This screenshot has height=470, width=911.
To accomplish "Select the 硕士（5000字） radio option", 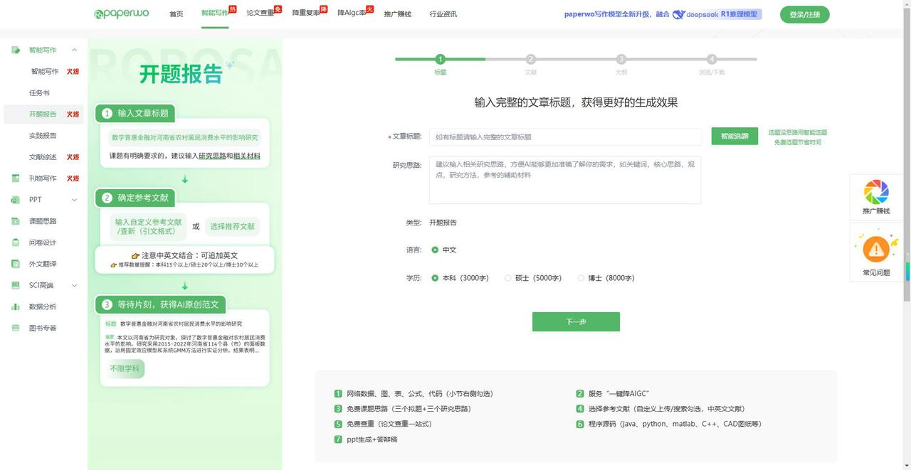I will click(x=507, y=278).
